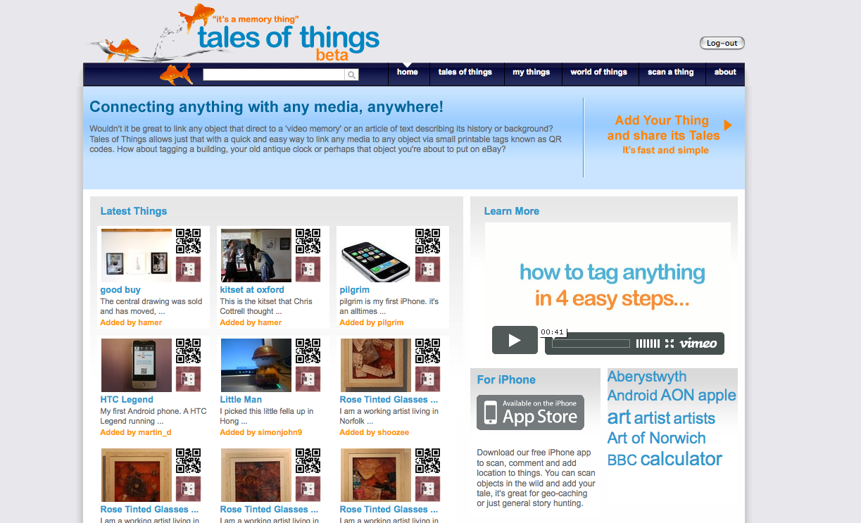
Task: Open the kitset at oxford title link
Action: (x=252, y=289)
